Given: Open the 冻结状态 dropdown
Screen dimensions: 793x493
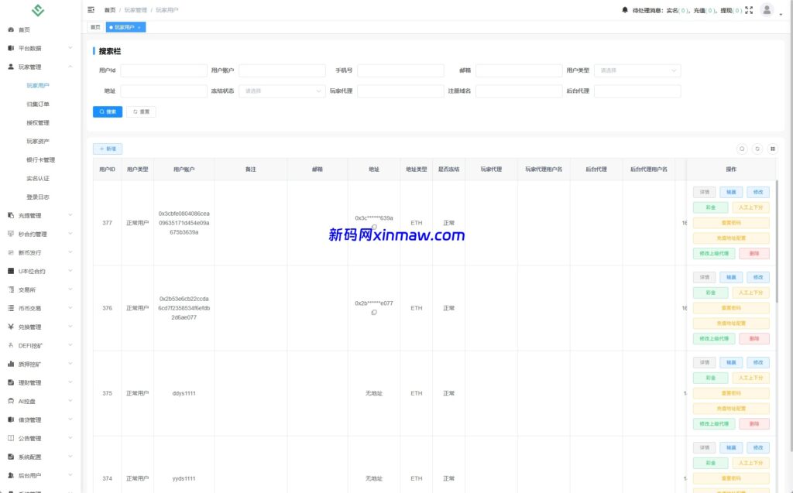Looking at the screenshot, I should coord(283,91).
